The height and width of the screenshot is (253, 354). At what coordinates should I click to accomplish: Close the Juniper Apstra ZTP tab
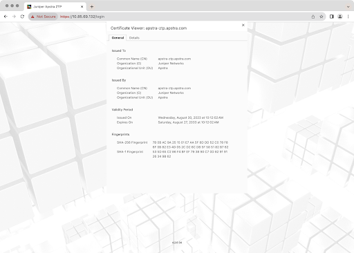82,7
